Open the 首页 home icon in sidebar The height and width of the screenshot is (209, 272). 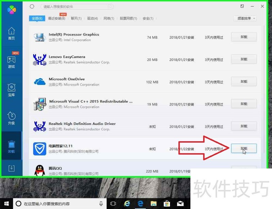(12, 33)
